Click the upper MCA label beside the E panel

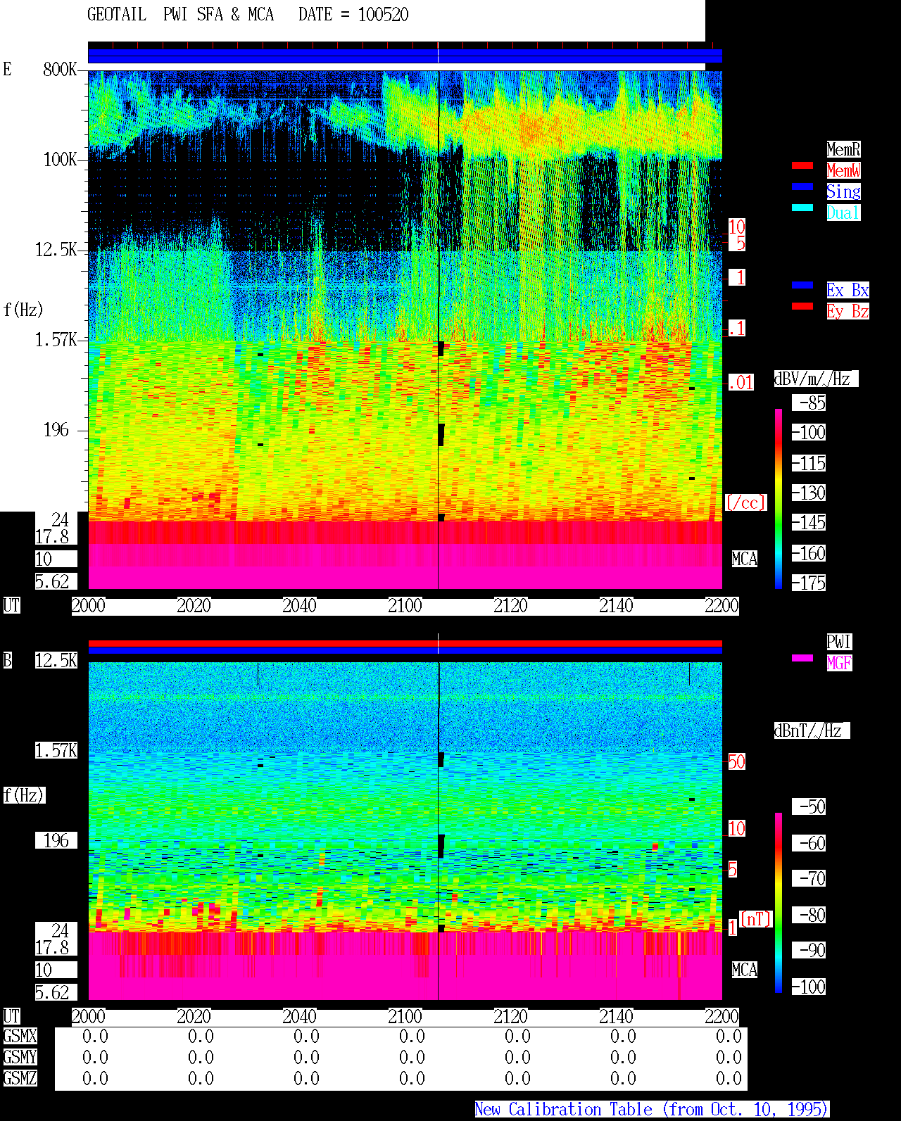point(744,559)
